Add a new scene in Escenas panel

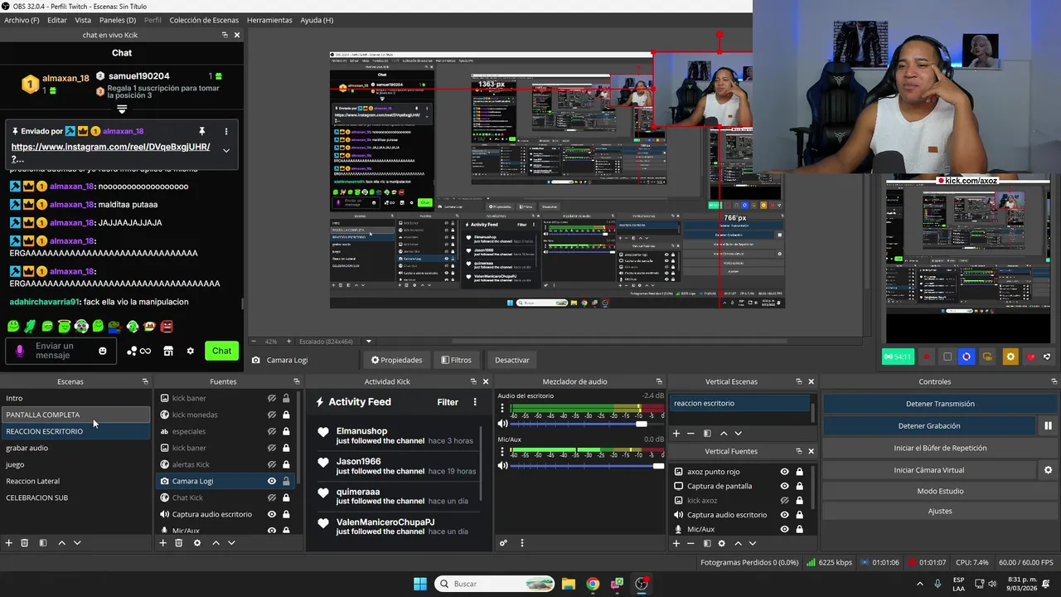9,543
